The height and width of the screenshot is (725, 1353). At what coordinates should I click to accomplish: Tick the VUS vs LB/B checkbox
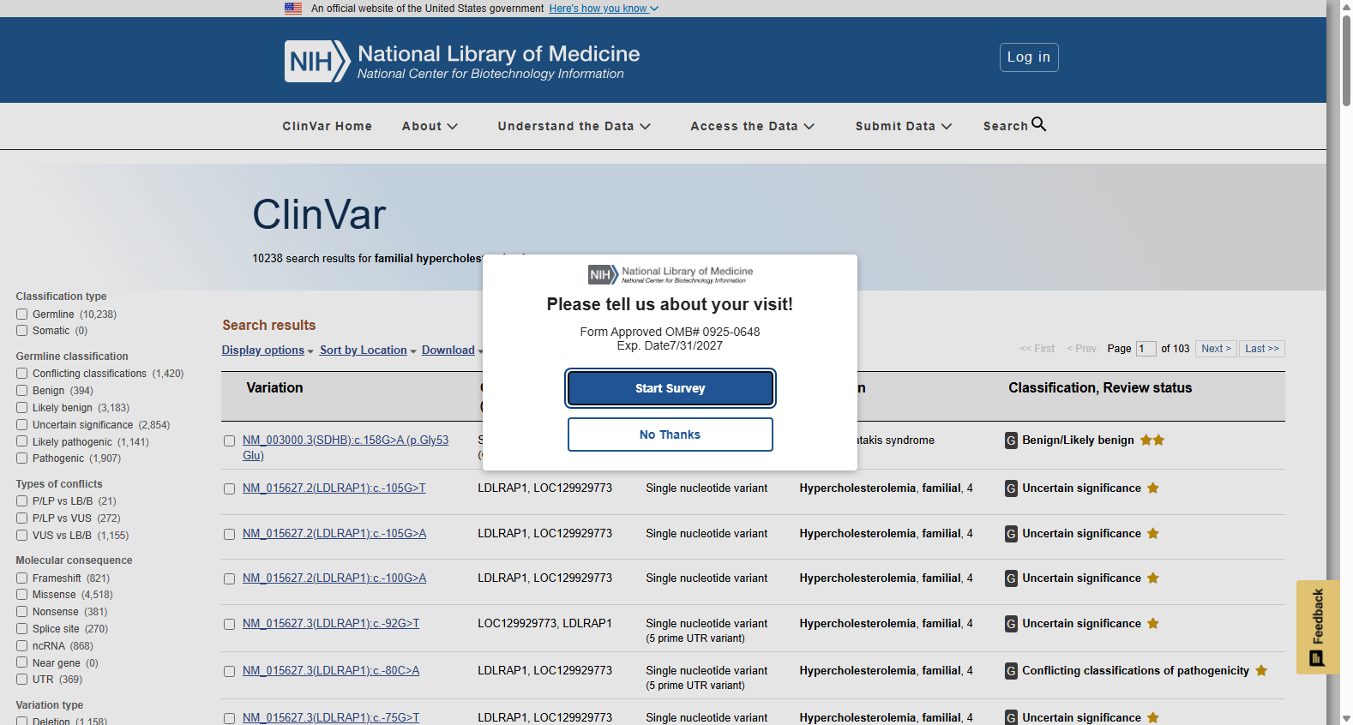pos(21,536)
